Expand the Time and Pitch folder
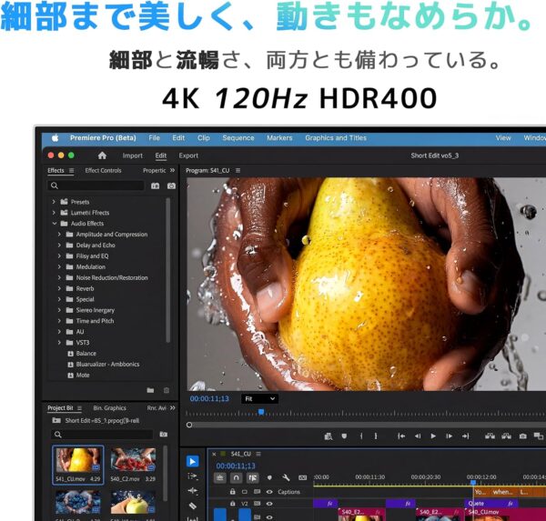 tap(59, 321)
